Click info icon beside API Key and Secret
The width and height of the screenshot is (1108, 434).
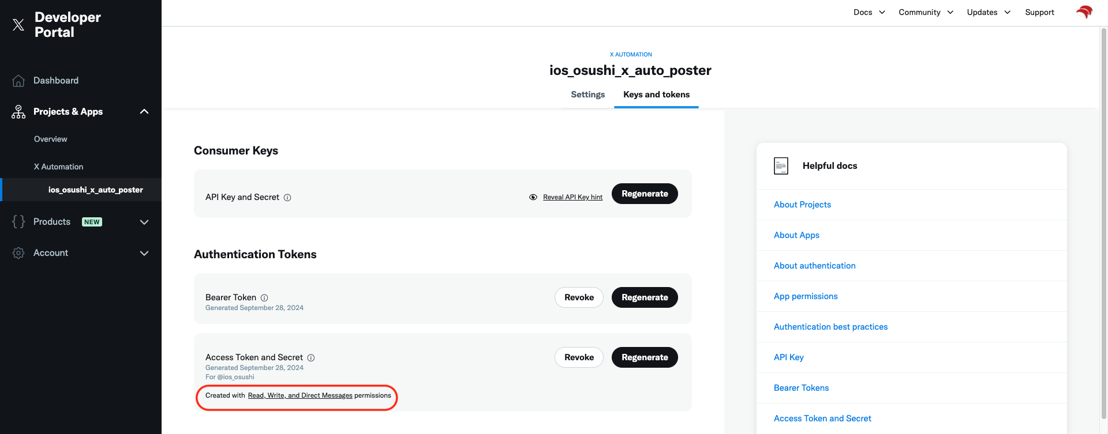(287, 198)
